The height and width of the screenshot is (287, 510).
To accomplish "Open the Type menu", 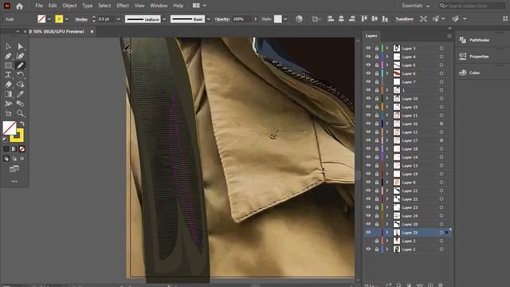I will (87, 6).
